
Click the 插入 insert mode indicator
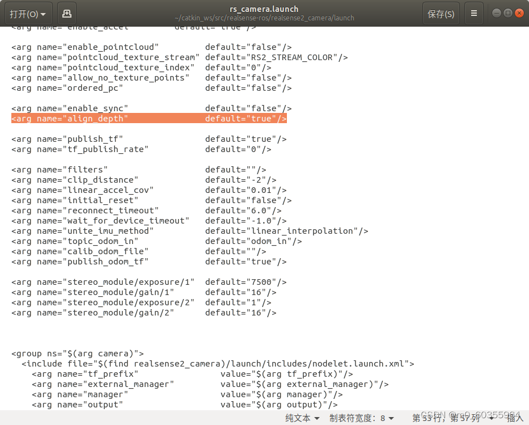(x=515, y=418)
